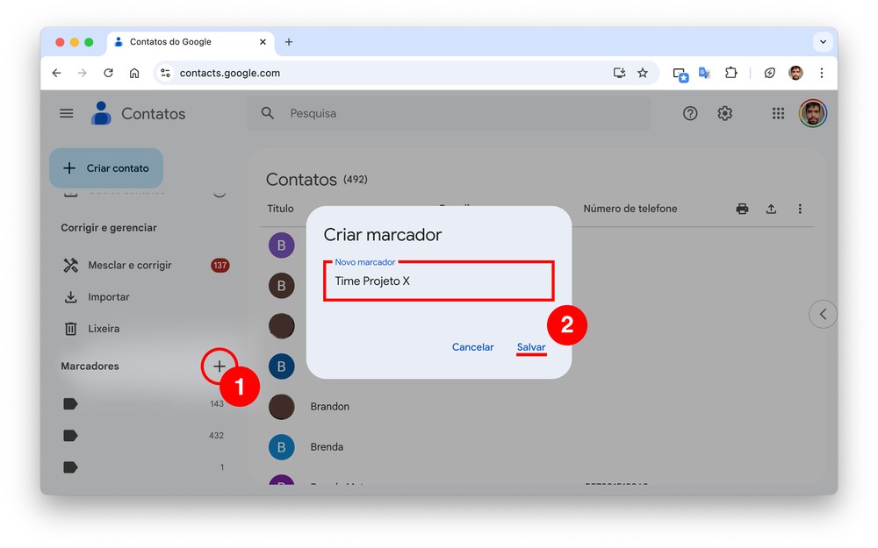Image resolution: width=878 pixels, height=548 pixels.
Task: Open the Google apps grid
Action: 778,113
